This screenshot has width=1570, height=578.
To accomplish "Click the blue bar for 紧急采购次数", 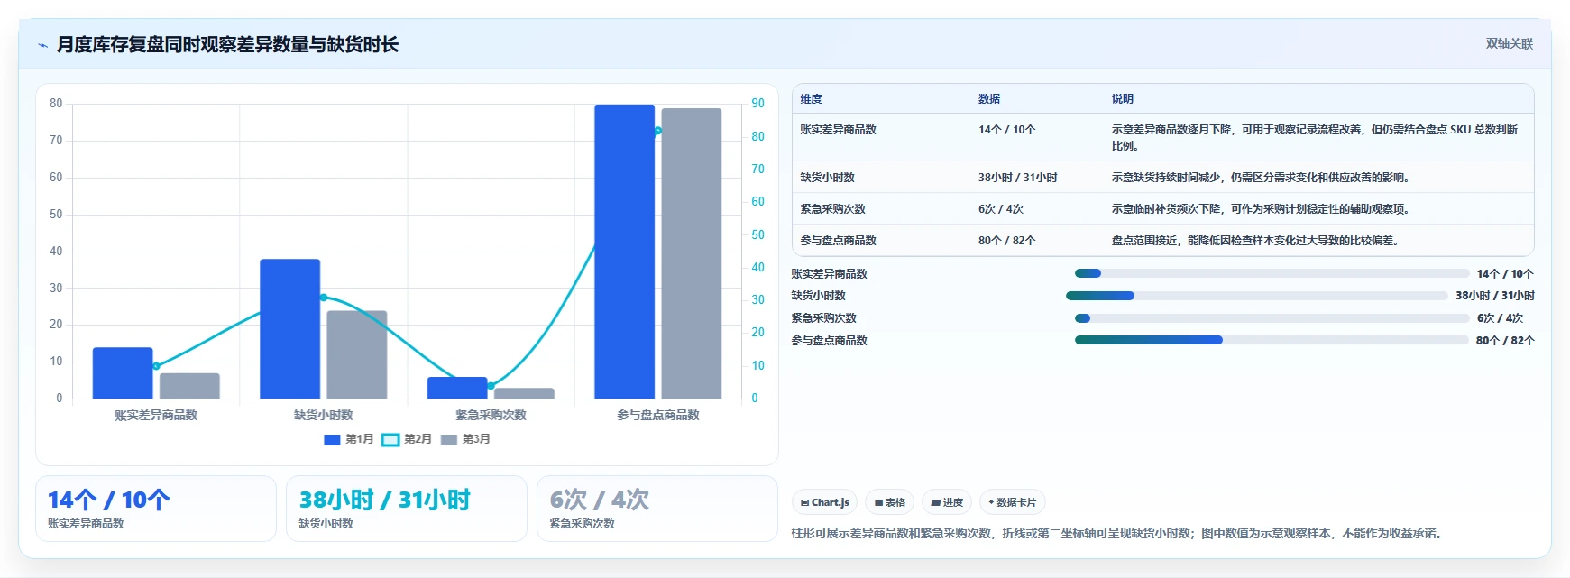I will point(457,388).
